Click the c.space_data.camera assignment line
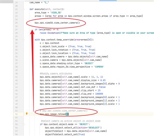Image resolution: width=154 pixels, height=136 pixels. pos(74,57)
